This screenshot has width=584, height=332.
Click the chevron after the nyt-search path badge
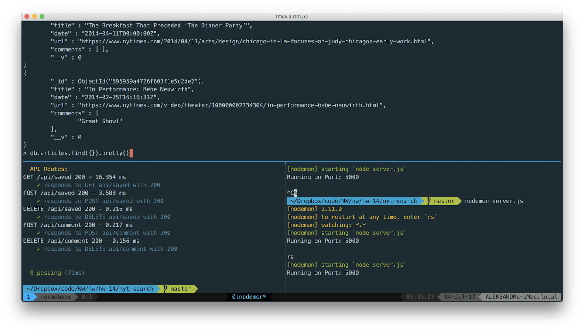click(x=158, y=289)
